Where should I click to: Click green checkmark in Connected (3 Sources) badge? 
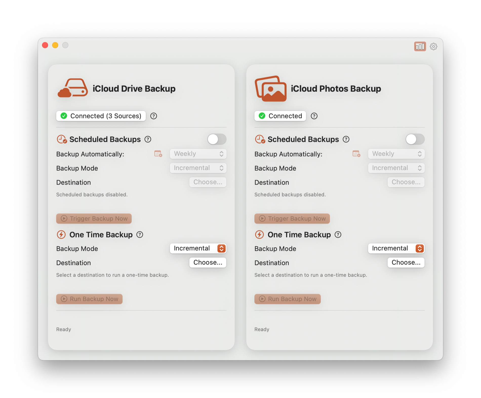point(64,116)
